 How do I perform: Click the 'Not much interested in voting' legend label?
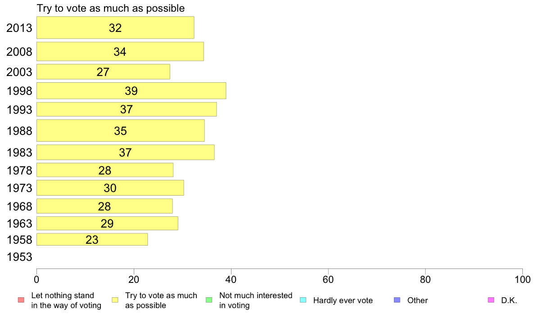coord(255,300)
